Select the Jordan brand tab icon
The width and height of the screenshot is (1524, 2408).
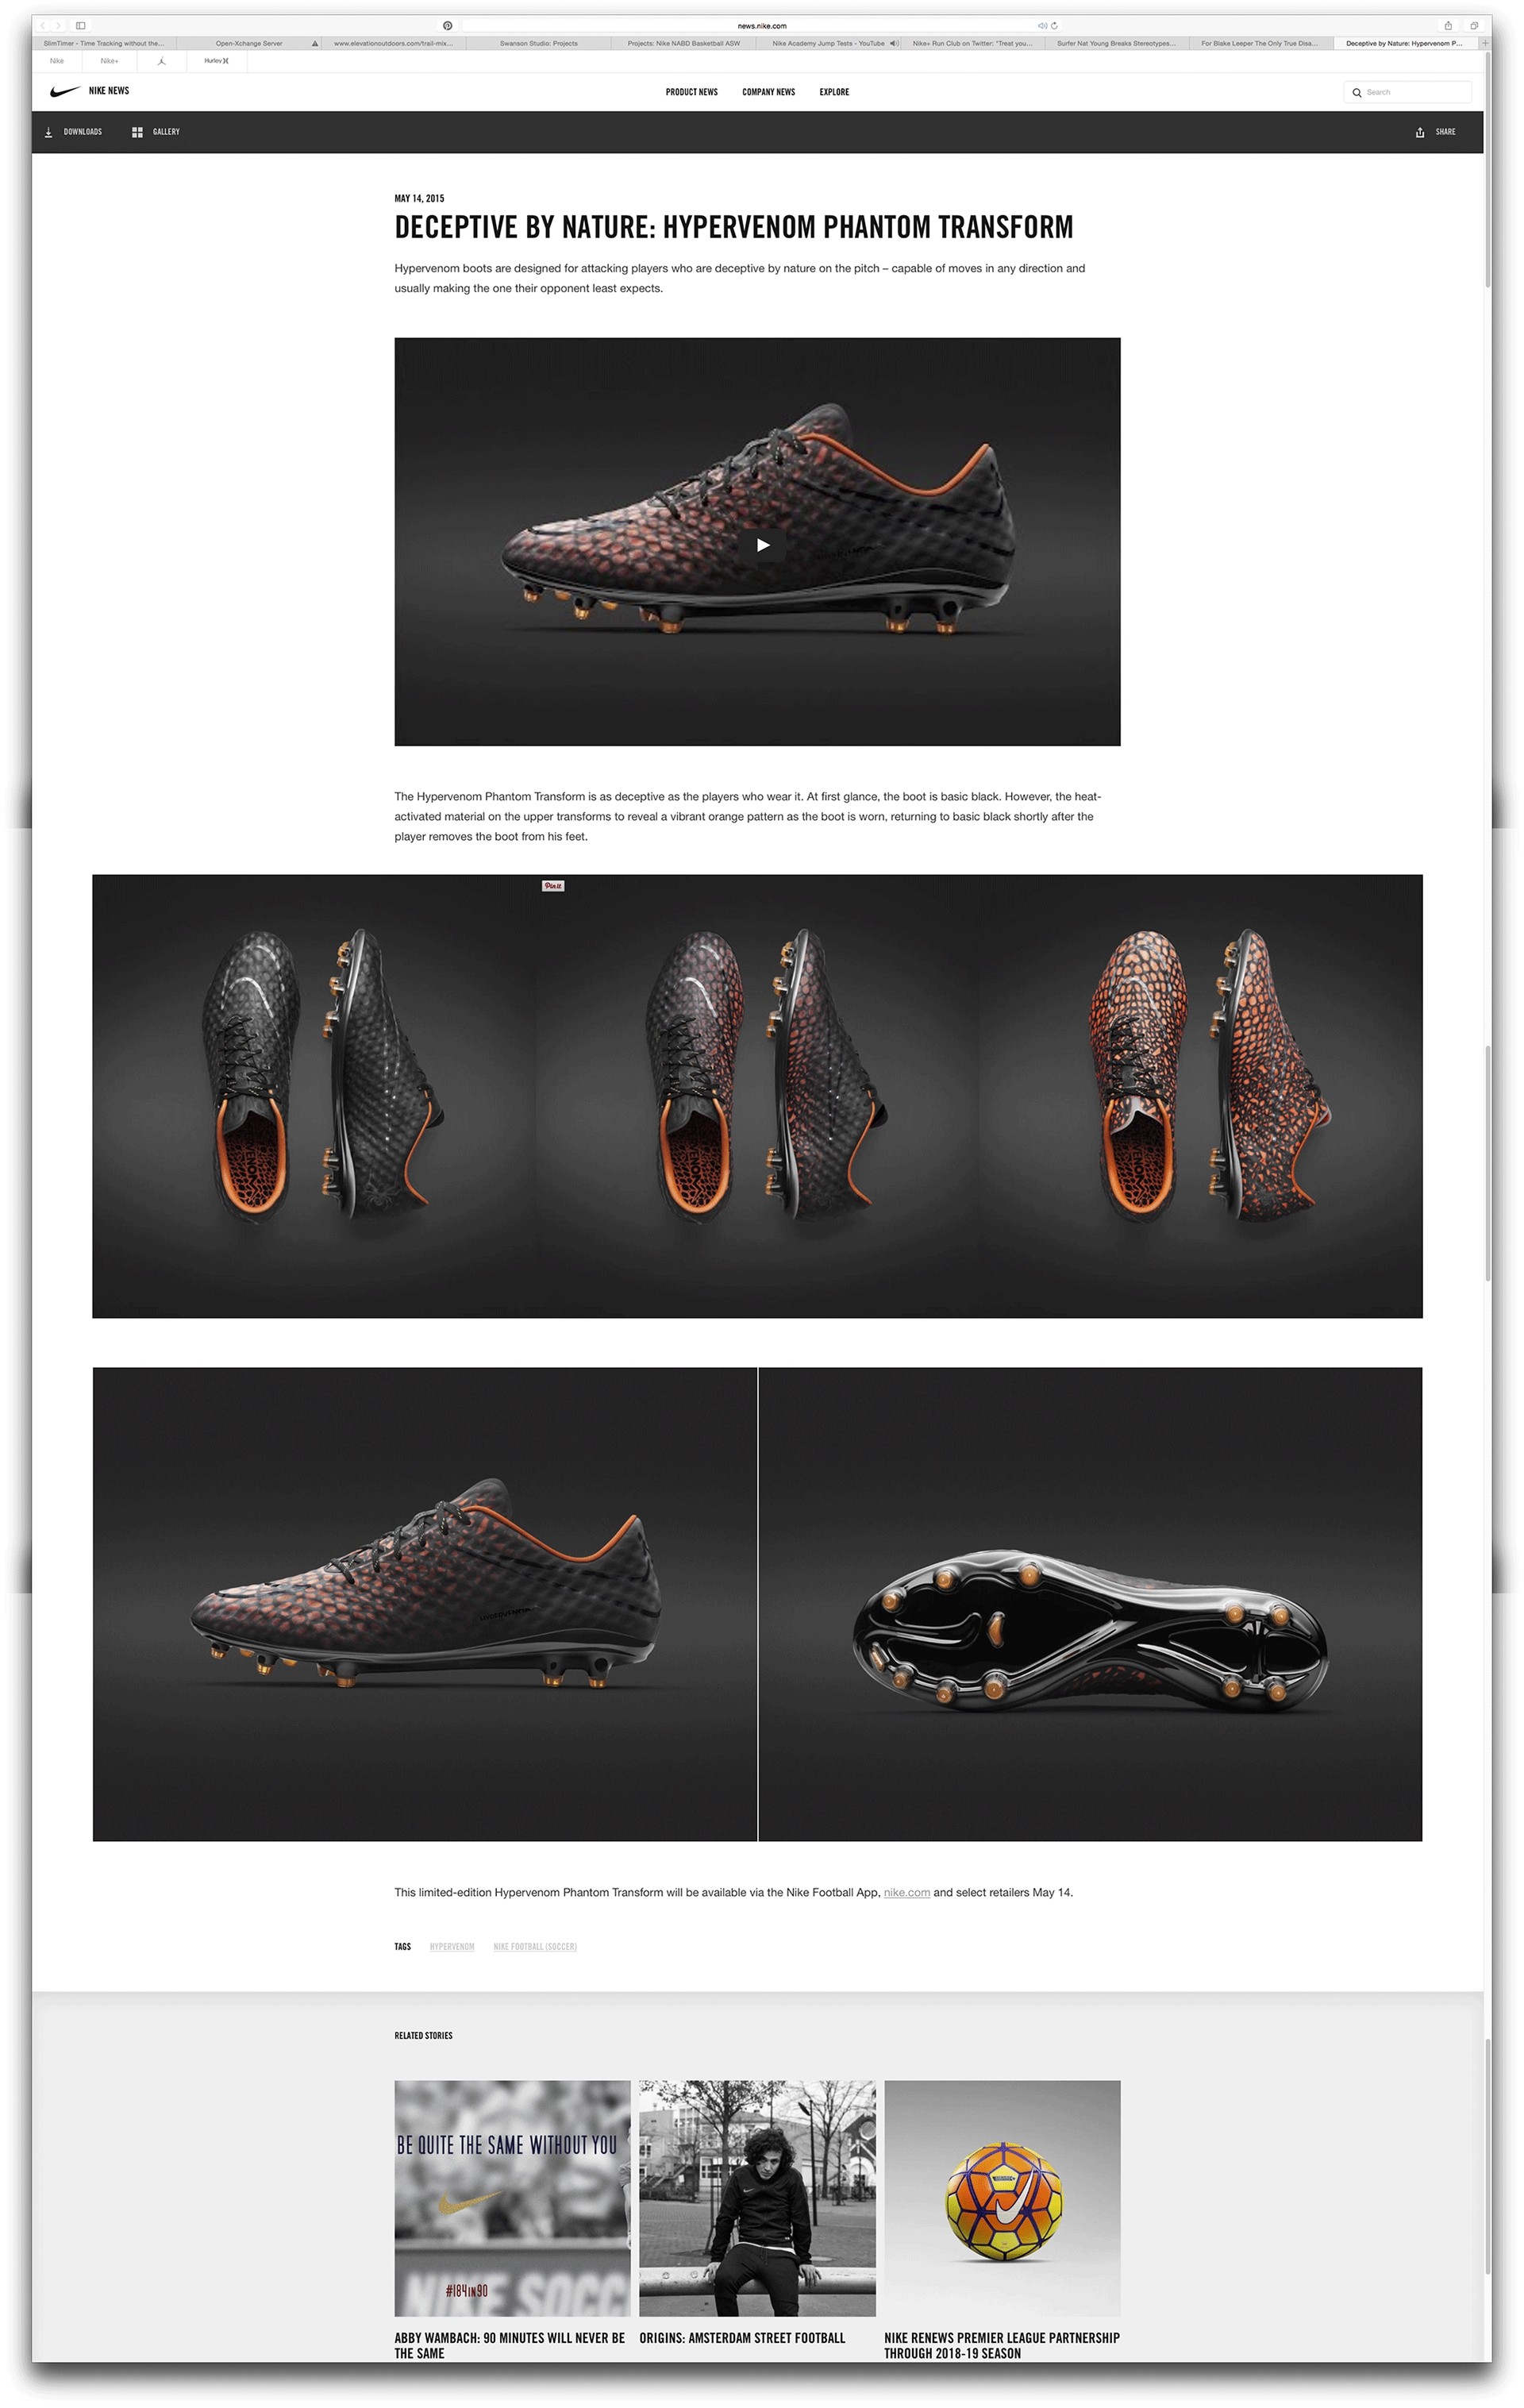[x=161, y=61]
